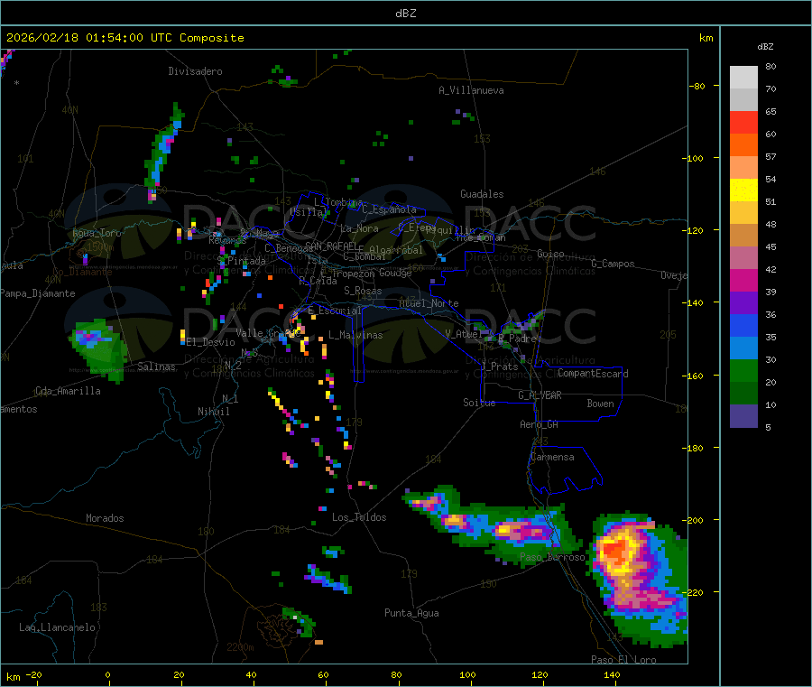Image resolution: width=812 pixels, height=687 pixels.
Task: Click the Divisadero map label
Action: pyautogui.click(x=195, y=71)
